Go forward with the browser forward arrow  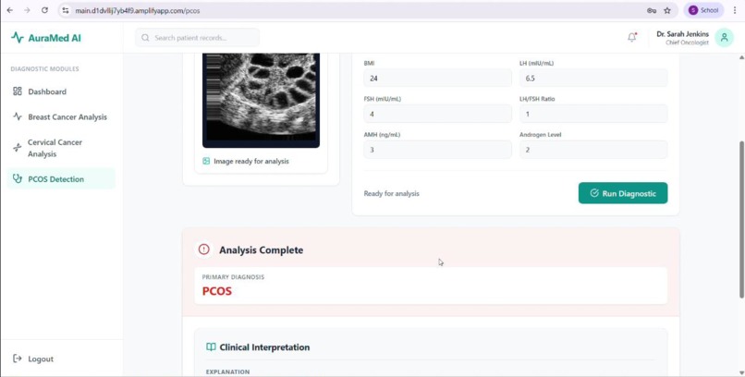point(27,10)
